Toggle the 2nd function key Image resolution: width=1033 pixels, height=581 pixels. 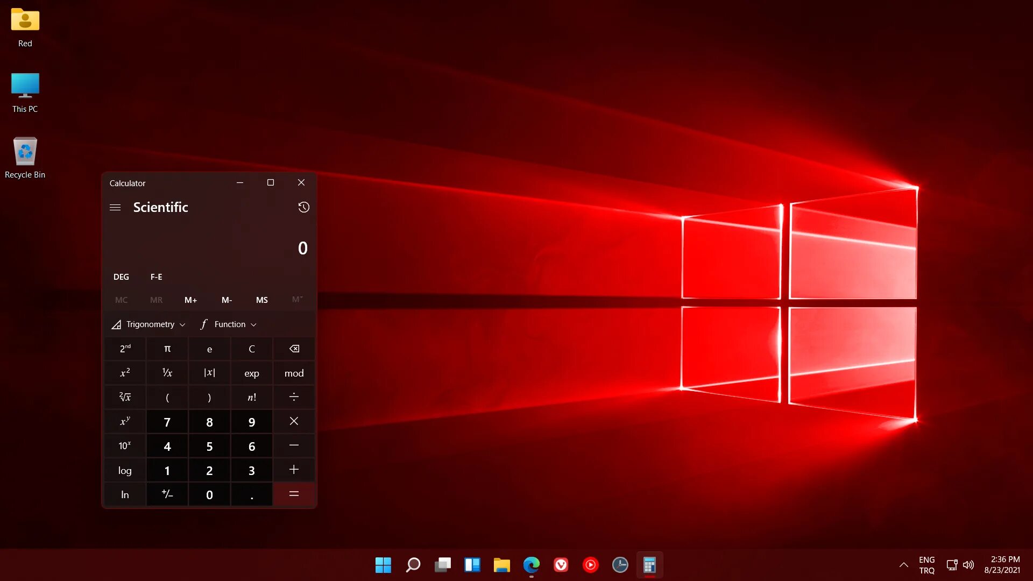point(125,349)
